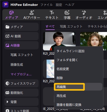Image resolution: width=107 pixels, height=112 pixels.
Task: Switch to the すべて tab
Action: tap(50, 27)
